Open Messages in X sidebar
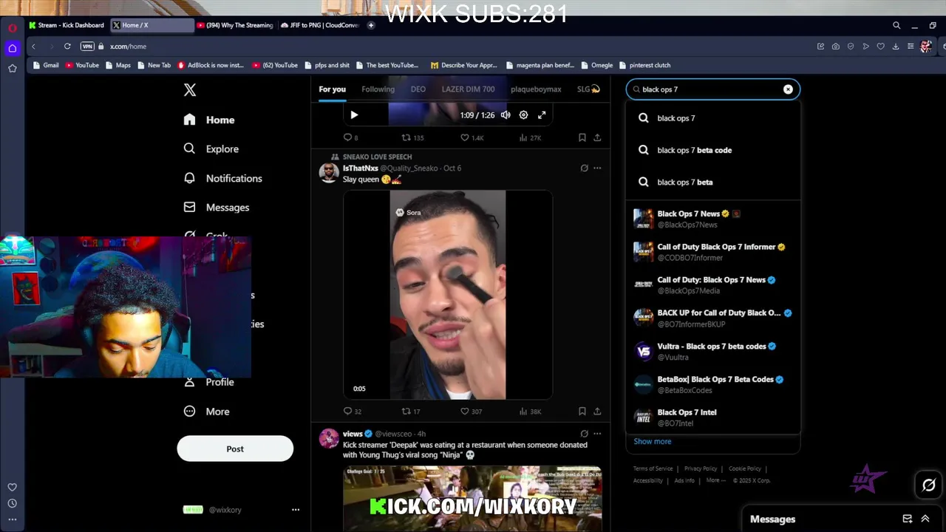This screenshot has width=946, height=532. click(217, 208)
